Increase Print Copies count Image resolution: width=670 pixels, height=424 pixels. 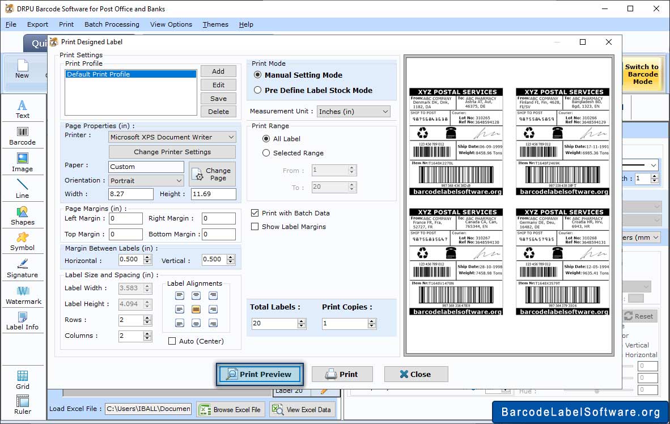pyautogui.click(x=372, y=321)
